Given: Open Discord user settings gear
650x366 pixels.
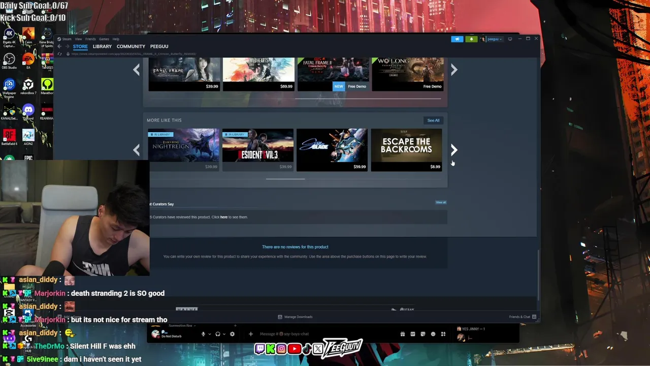Looking at the screenshot, I should point(232,334).
